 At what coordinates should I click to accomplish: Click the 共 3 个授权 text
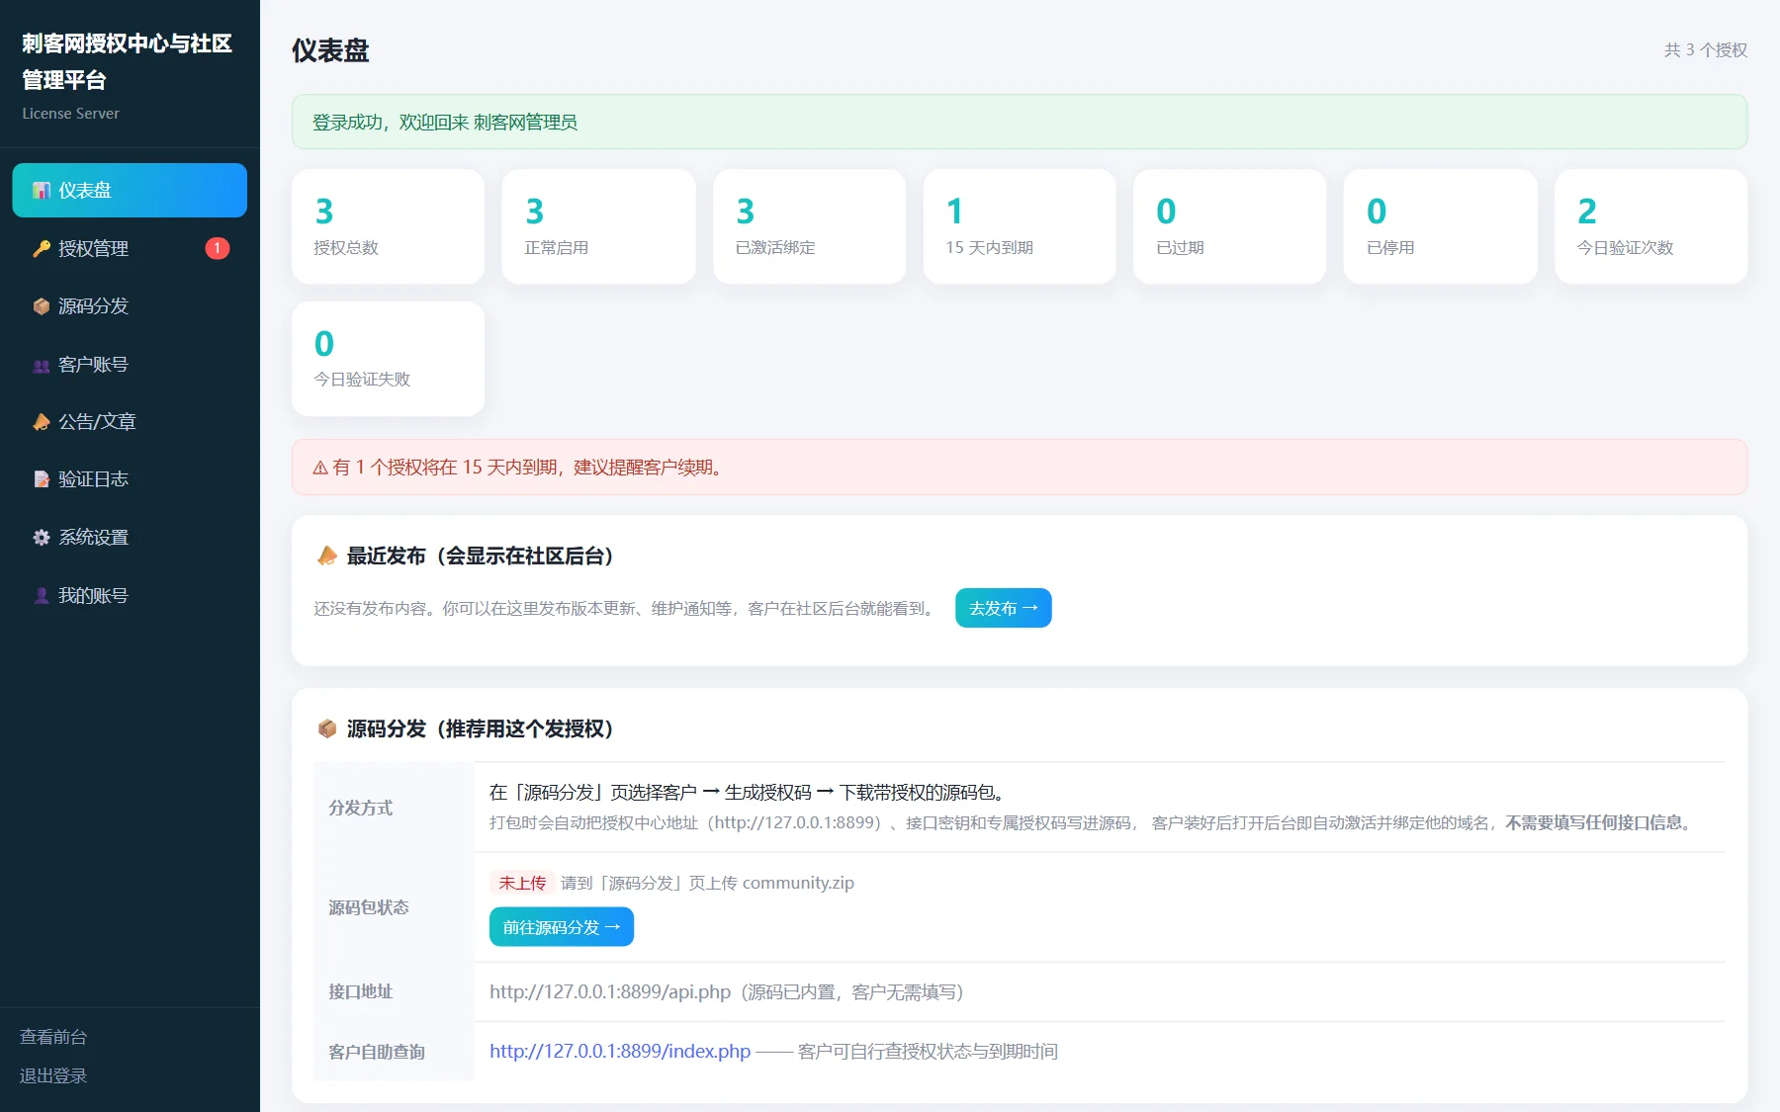[1706, 49]
